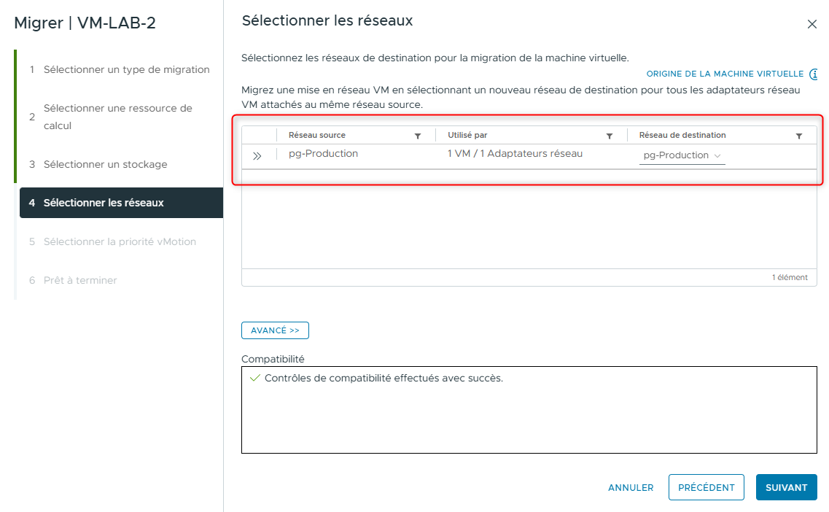Close the Migrer VM-LAB-2 wizard
This screenshot has width=829, height=512.
(812, 23)
